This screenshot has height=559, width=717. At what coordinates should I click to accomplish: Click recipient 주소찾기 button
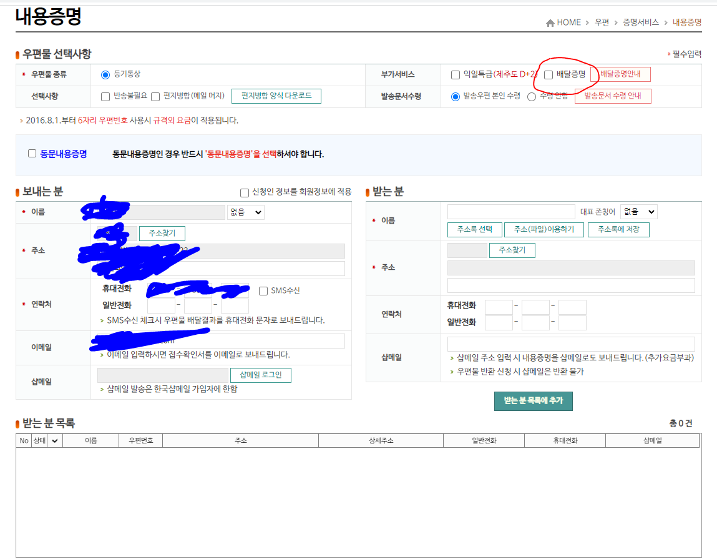pyautogui.click(x=512, y=250)
